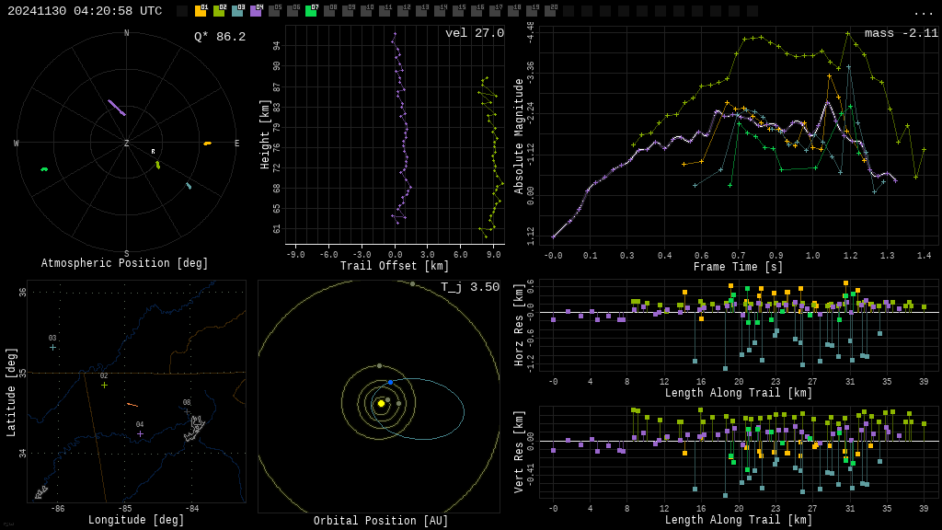Click station 04 purple marker on the map
The height and width of the screenshot is (530, 942).
pos(140,433)
